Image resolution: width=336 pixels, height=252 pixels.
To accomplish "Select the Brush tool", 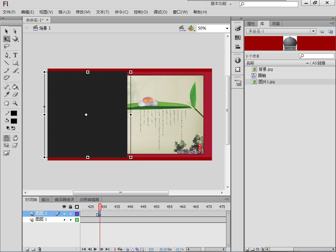I will 15,70.
